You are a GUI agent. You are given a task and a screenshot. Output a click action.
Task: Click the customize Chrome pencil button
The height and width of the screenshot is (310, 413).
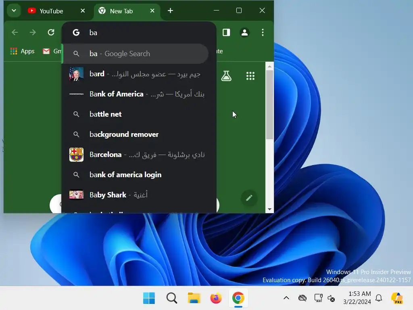click(249, 198)
